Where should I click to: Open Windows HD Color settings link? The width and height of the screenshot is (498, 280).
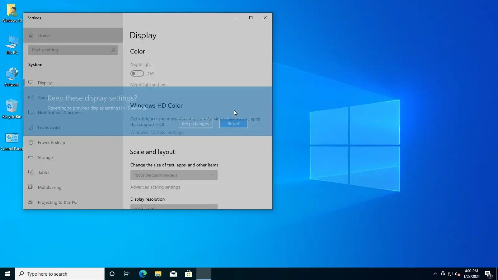pyautogui.click(x=157, y=132)
